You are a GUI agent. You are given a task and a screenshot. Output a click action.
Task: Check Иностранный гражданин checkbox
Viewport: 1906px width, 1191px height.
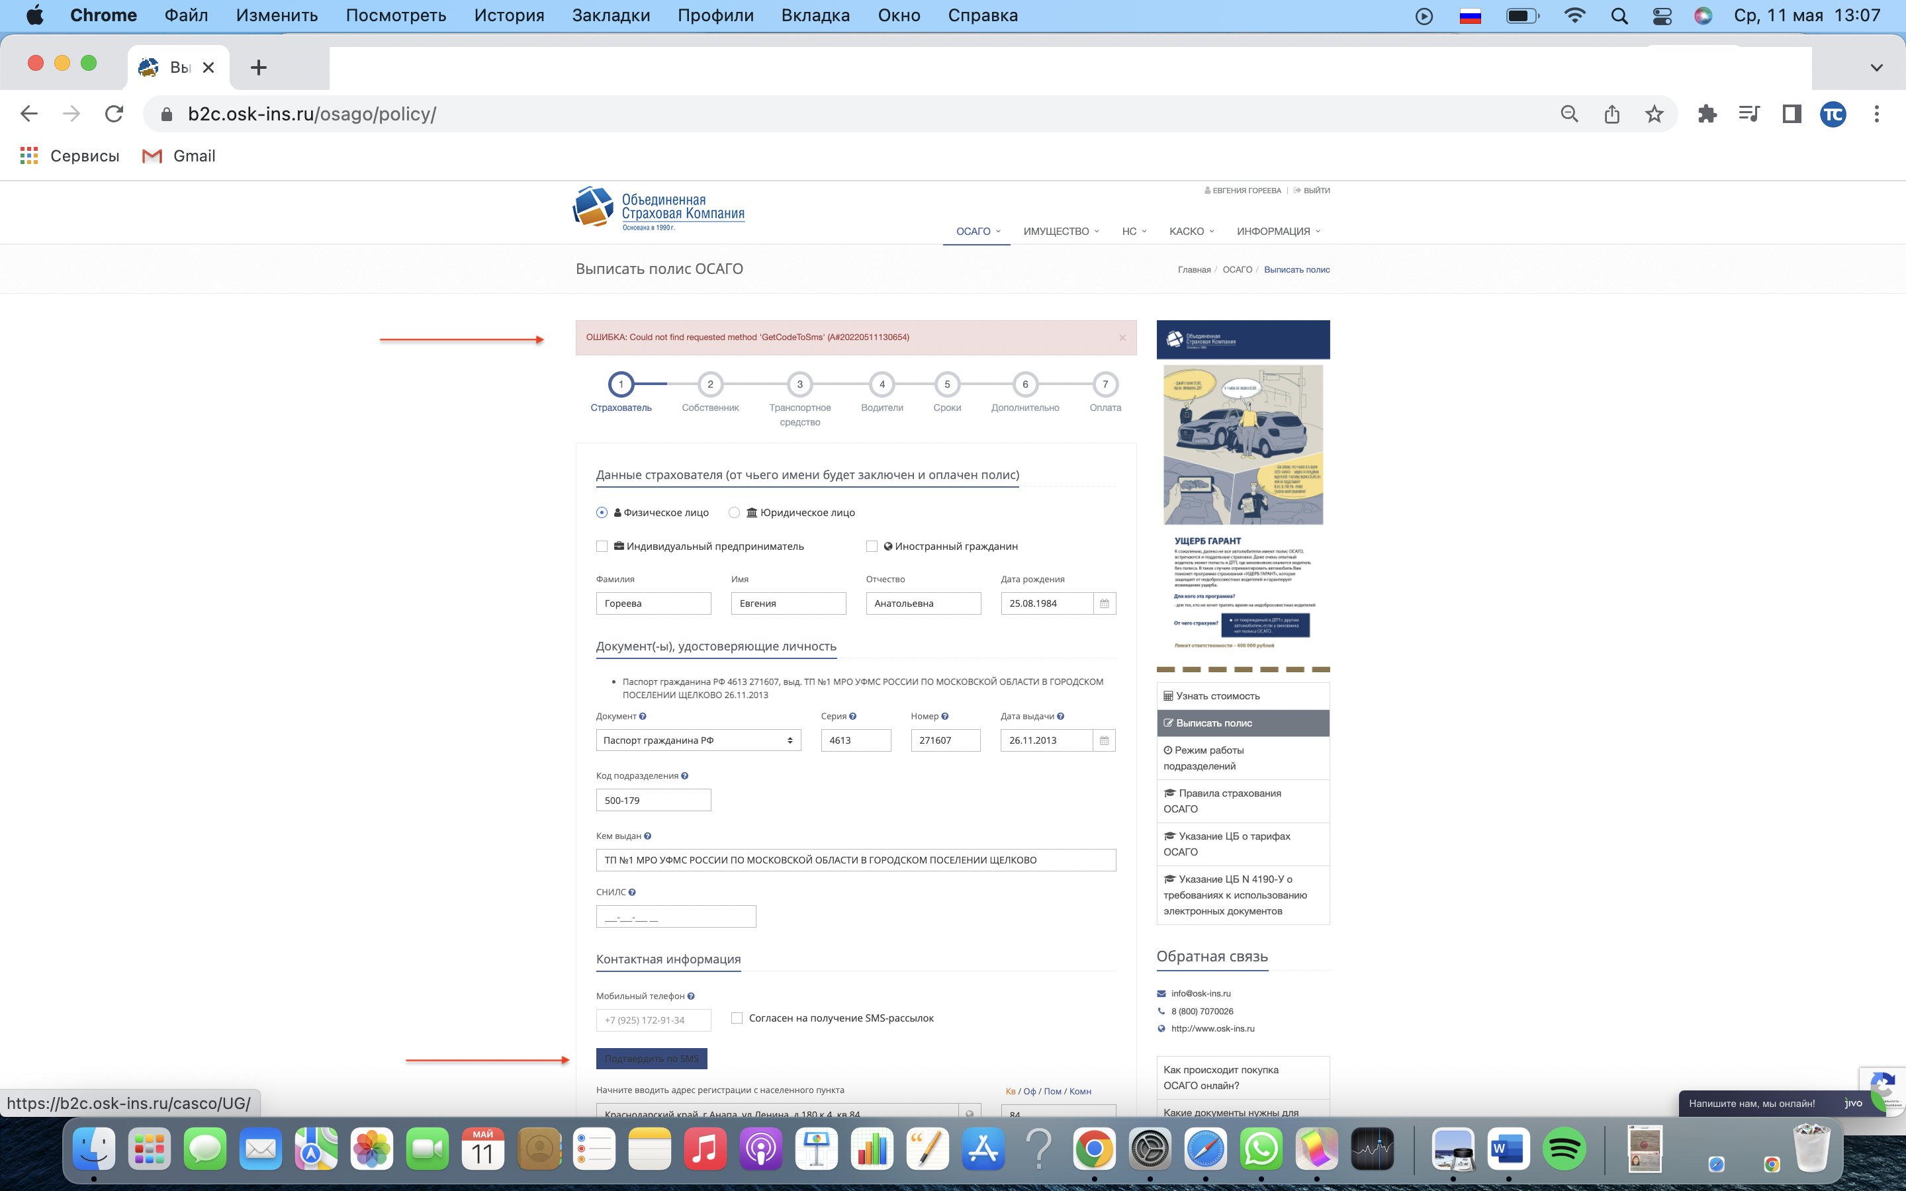click(871, 547)
